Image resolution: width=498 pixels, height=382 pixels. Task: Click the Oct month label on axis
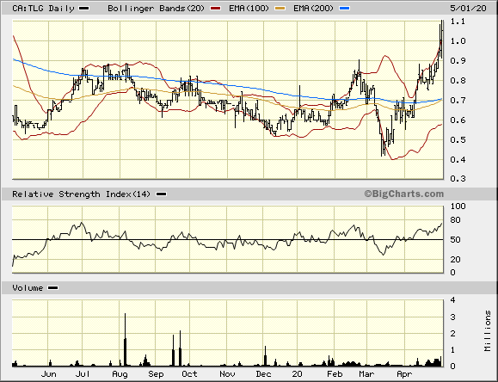(189, 374)
